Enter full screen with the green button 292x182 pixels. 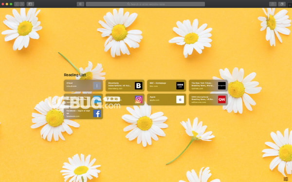pyautogui.click(x=11, y=4)
